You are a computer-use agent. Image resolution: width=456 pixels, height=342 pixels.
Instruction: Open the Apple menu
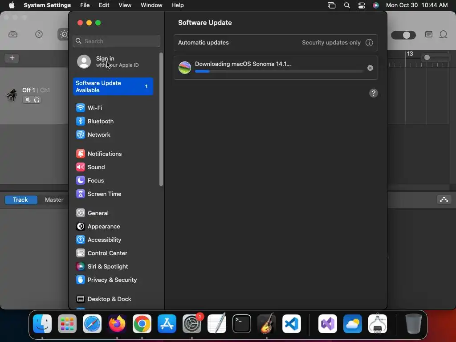[12, 5]
